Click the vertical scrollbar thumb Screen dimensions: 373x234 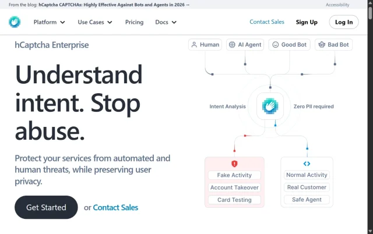point(370,13)
